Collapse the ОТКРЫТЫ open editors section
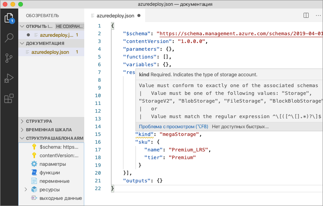 coord(22,26)
